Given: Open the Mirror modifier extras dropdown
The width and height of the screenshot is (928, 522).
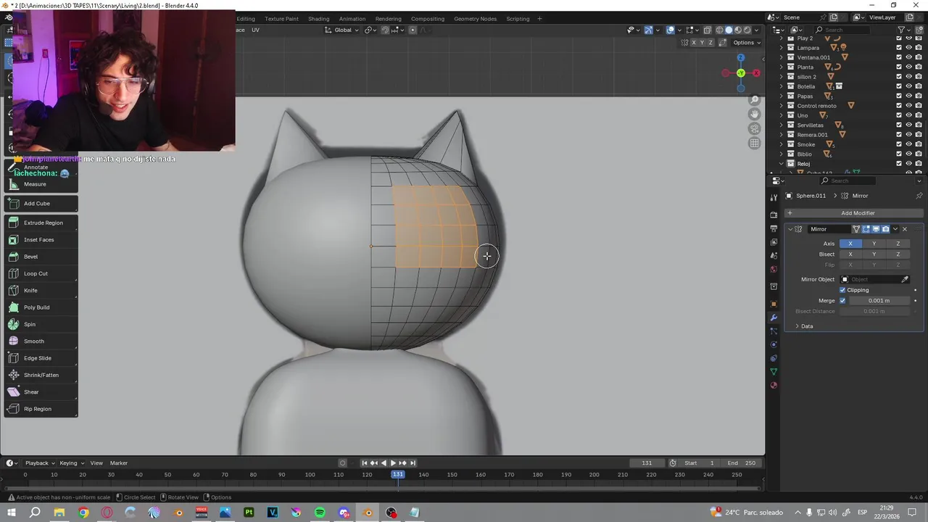Looking at the screenshot, I should [895, 229].
